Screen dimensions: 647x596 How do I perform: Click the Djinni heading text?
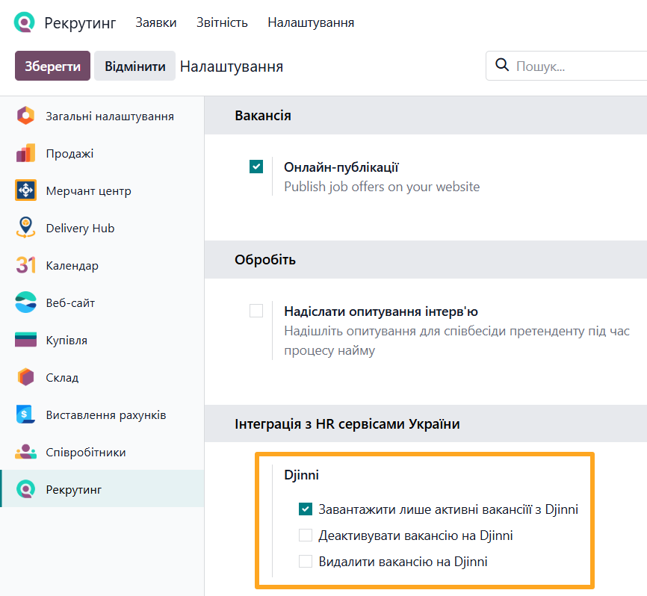click(x=301, y=475)
